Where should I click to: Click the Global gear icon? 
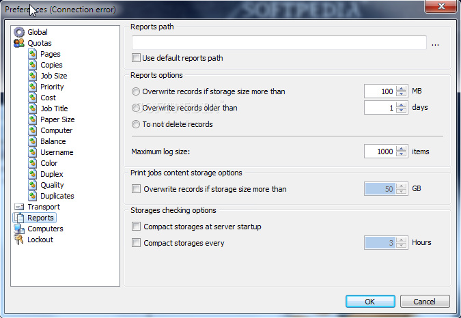coord(19,32)
